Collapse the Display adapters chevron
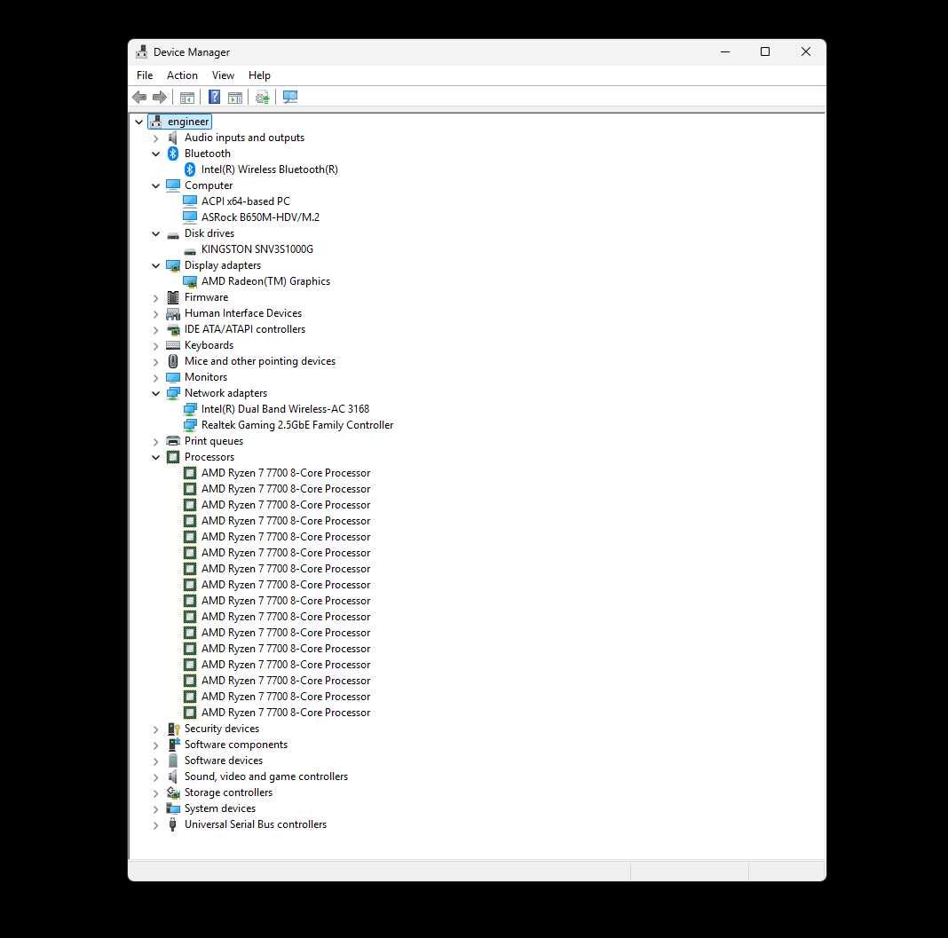948x938 pixels. click(156, 266)
